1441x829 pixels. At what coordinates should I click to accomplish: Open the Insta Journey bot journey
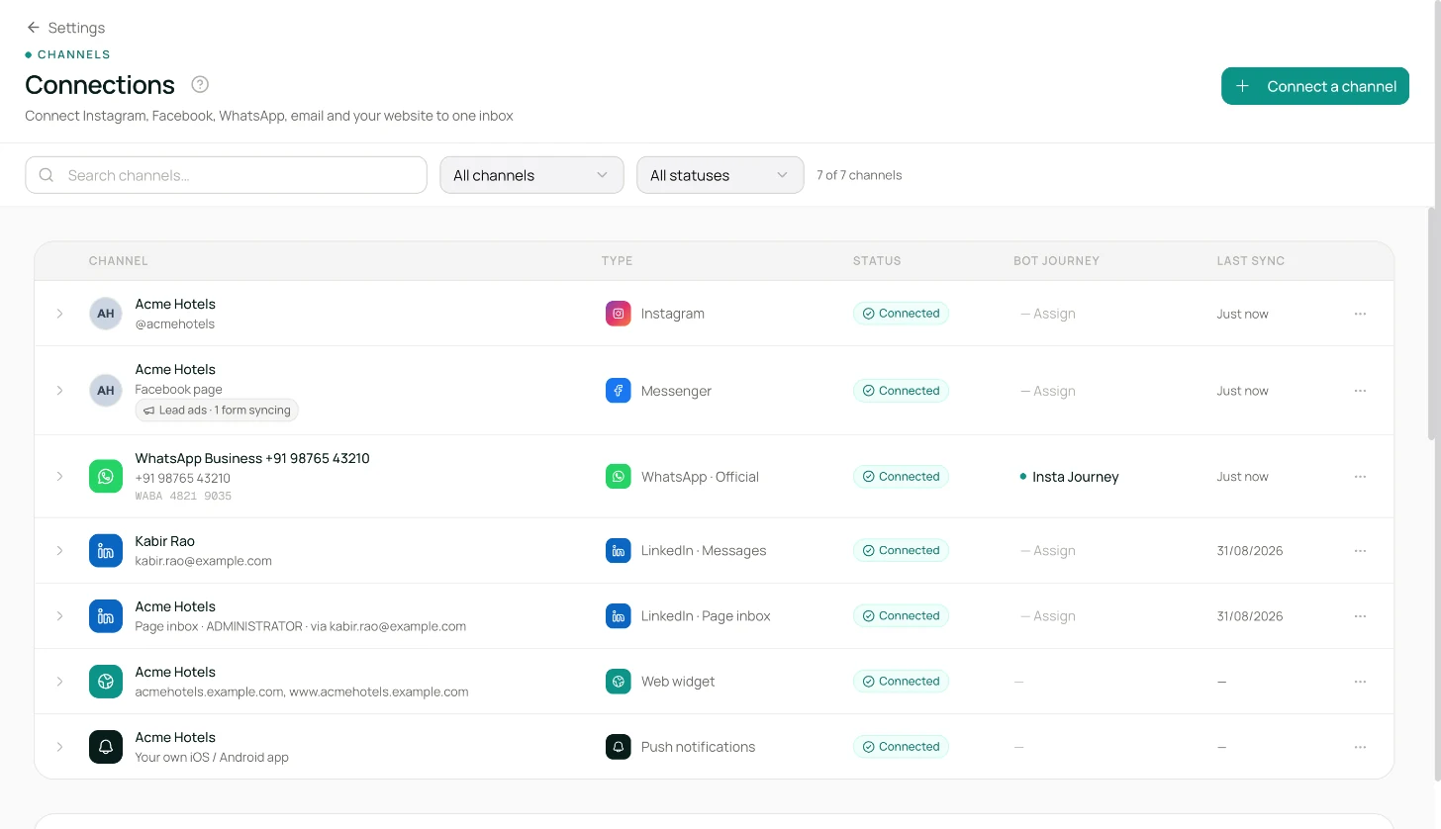coord(1069,476)
